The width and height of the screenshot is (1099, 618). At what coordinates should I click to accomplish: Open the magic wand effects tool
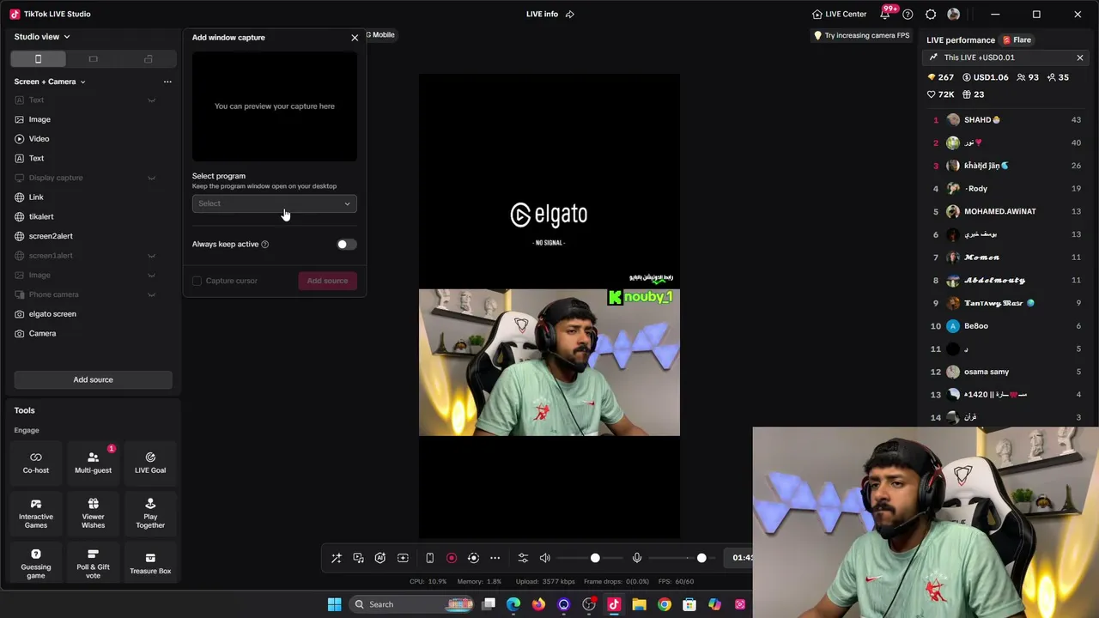(337, 558)
